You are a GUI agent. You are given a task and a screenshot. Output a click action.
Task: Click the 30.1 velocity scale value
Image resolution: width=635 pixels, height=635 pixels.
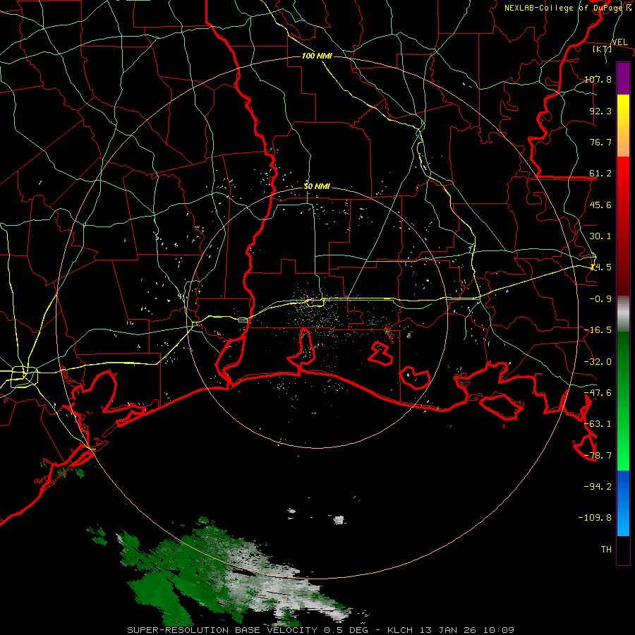[600, 236]
